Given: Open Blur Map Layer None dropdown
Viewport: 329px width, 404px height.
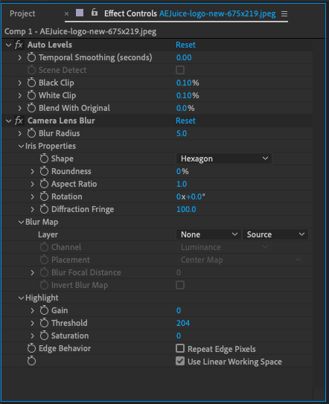Looking at the screenshot, I should [x=208, y=234].
